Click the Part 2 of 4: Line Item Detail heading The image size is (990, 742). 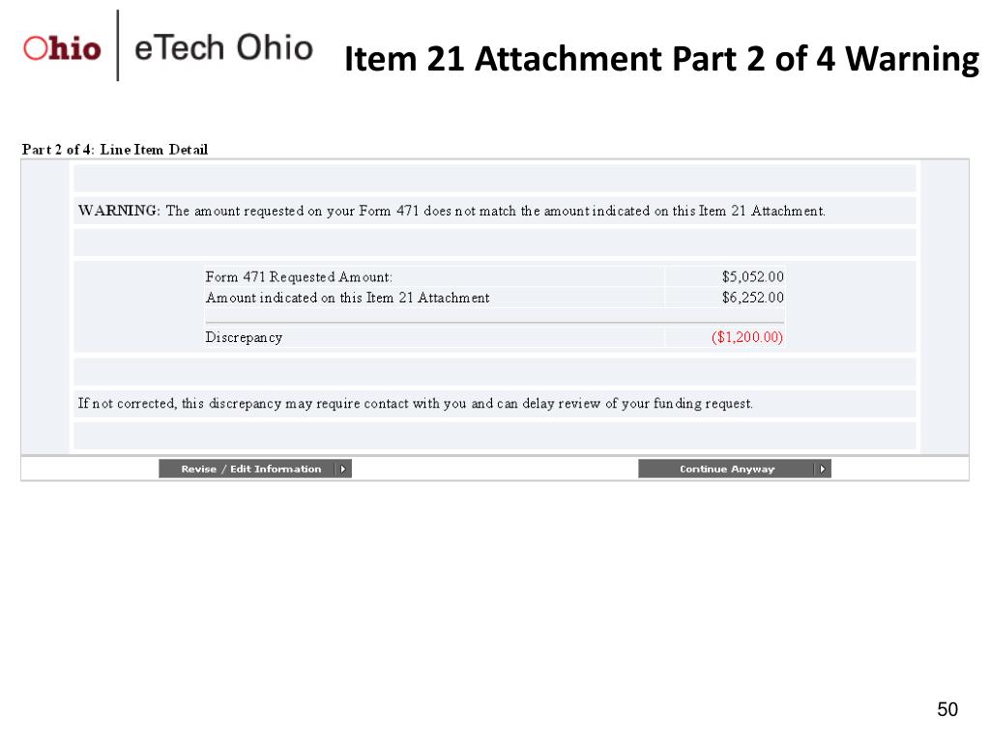(115, 150)
